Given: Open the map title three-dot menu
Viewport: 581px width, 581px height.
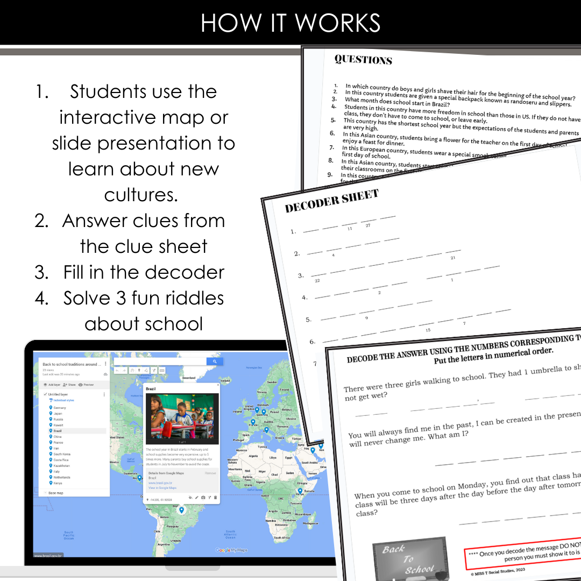Looking at the screenshot, I should [x=105, y=364].
